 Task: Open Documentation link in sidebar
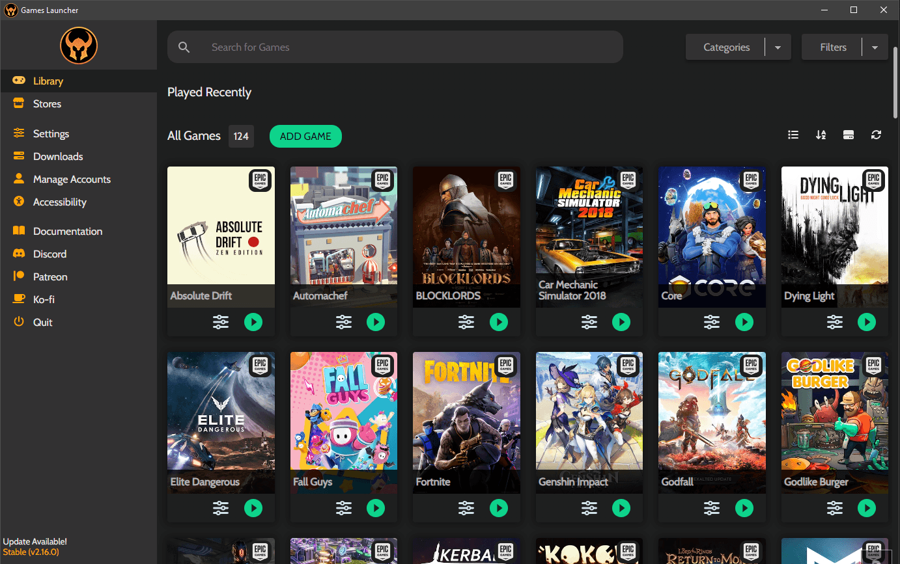(x=78, y=232)
